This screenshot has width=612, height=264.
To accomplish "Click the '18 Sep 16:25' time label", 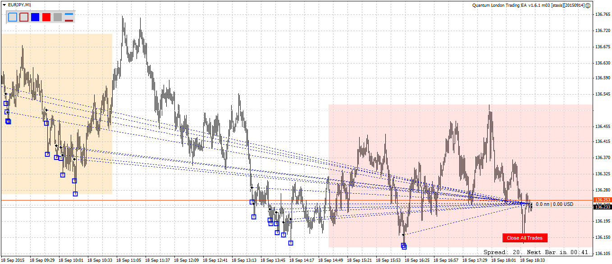I will pos(417,260).
